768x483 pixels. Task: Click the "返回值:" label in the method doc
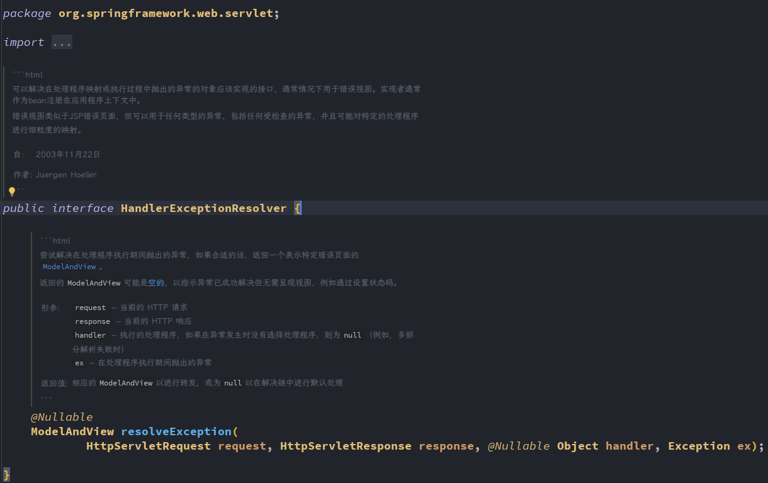pyautogui.click(x=55, y=382)
